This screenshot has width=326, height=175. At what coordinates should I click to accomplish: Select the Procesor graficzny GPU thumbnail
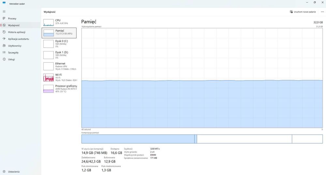click(49, 89)
